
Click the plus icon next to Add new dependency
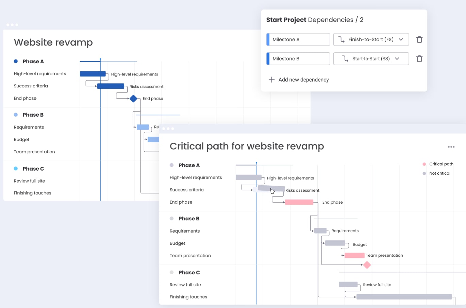[x=271, y=80]
